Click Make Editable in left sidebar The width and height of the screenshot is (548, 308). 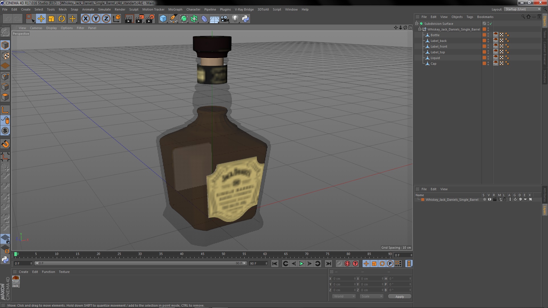pos(5,32)
